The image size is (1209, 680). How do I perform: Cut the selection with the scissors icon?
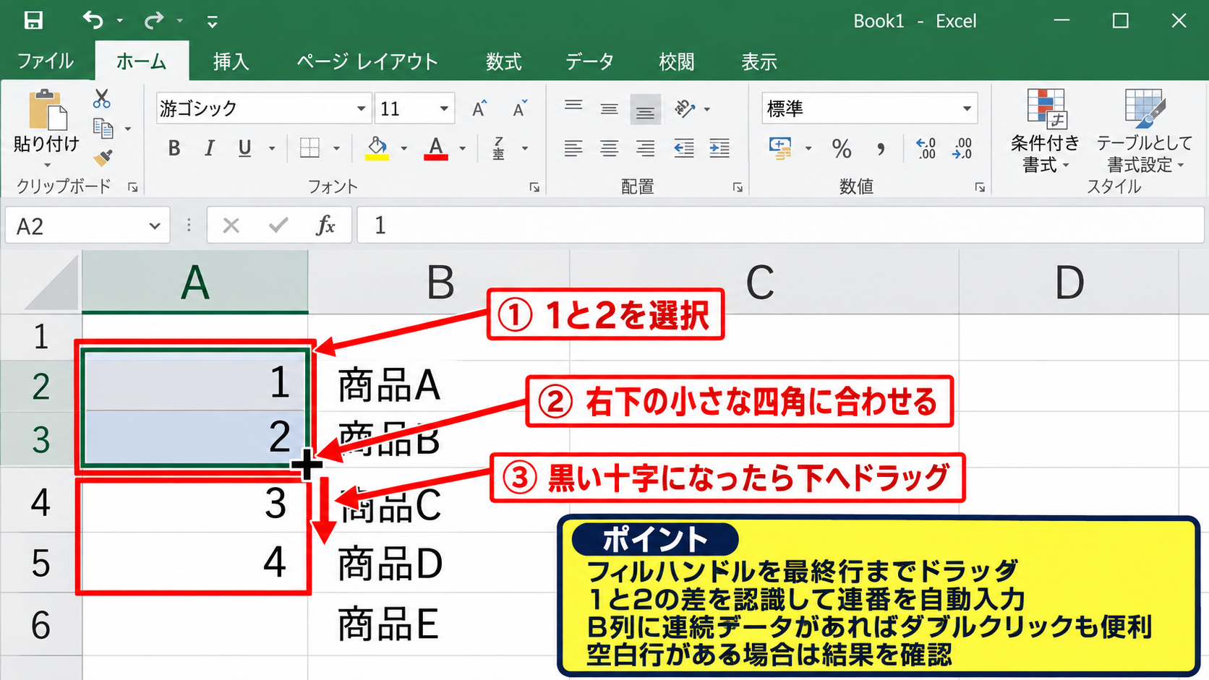102,99
